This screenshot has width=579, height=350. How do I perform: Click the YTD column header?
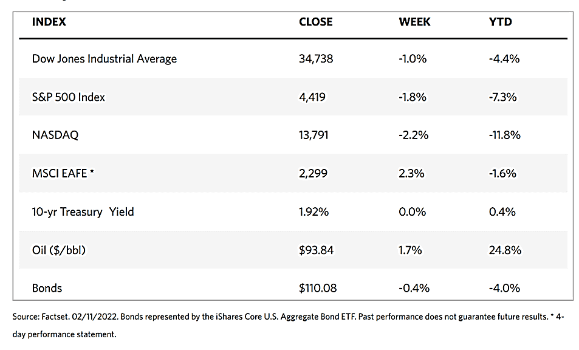click(x=500, y=22)
